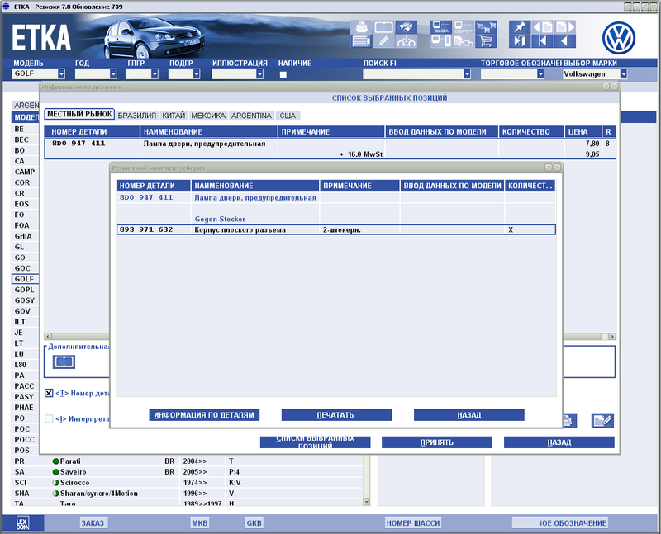Switch to the КИТАЙ tab
This screenshot has width=661, height=534.
(x=174, y=116)
